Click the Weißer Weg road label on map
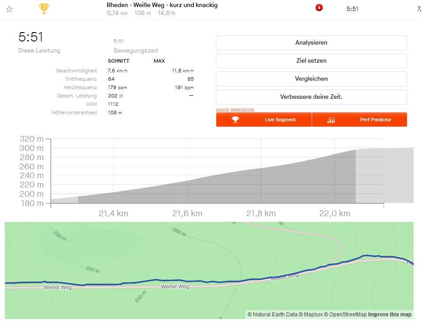422x326 pixels. coord(174,287)
